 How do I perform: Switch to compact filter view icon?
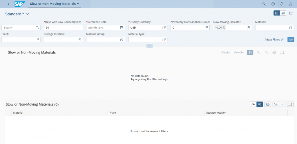276,13
